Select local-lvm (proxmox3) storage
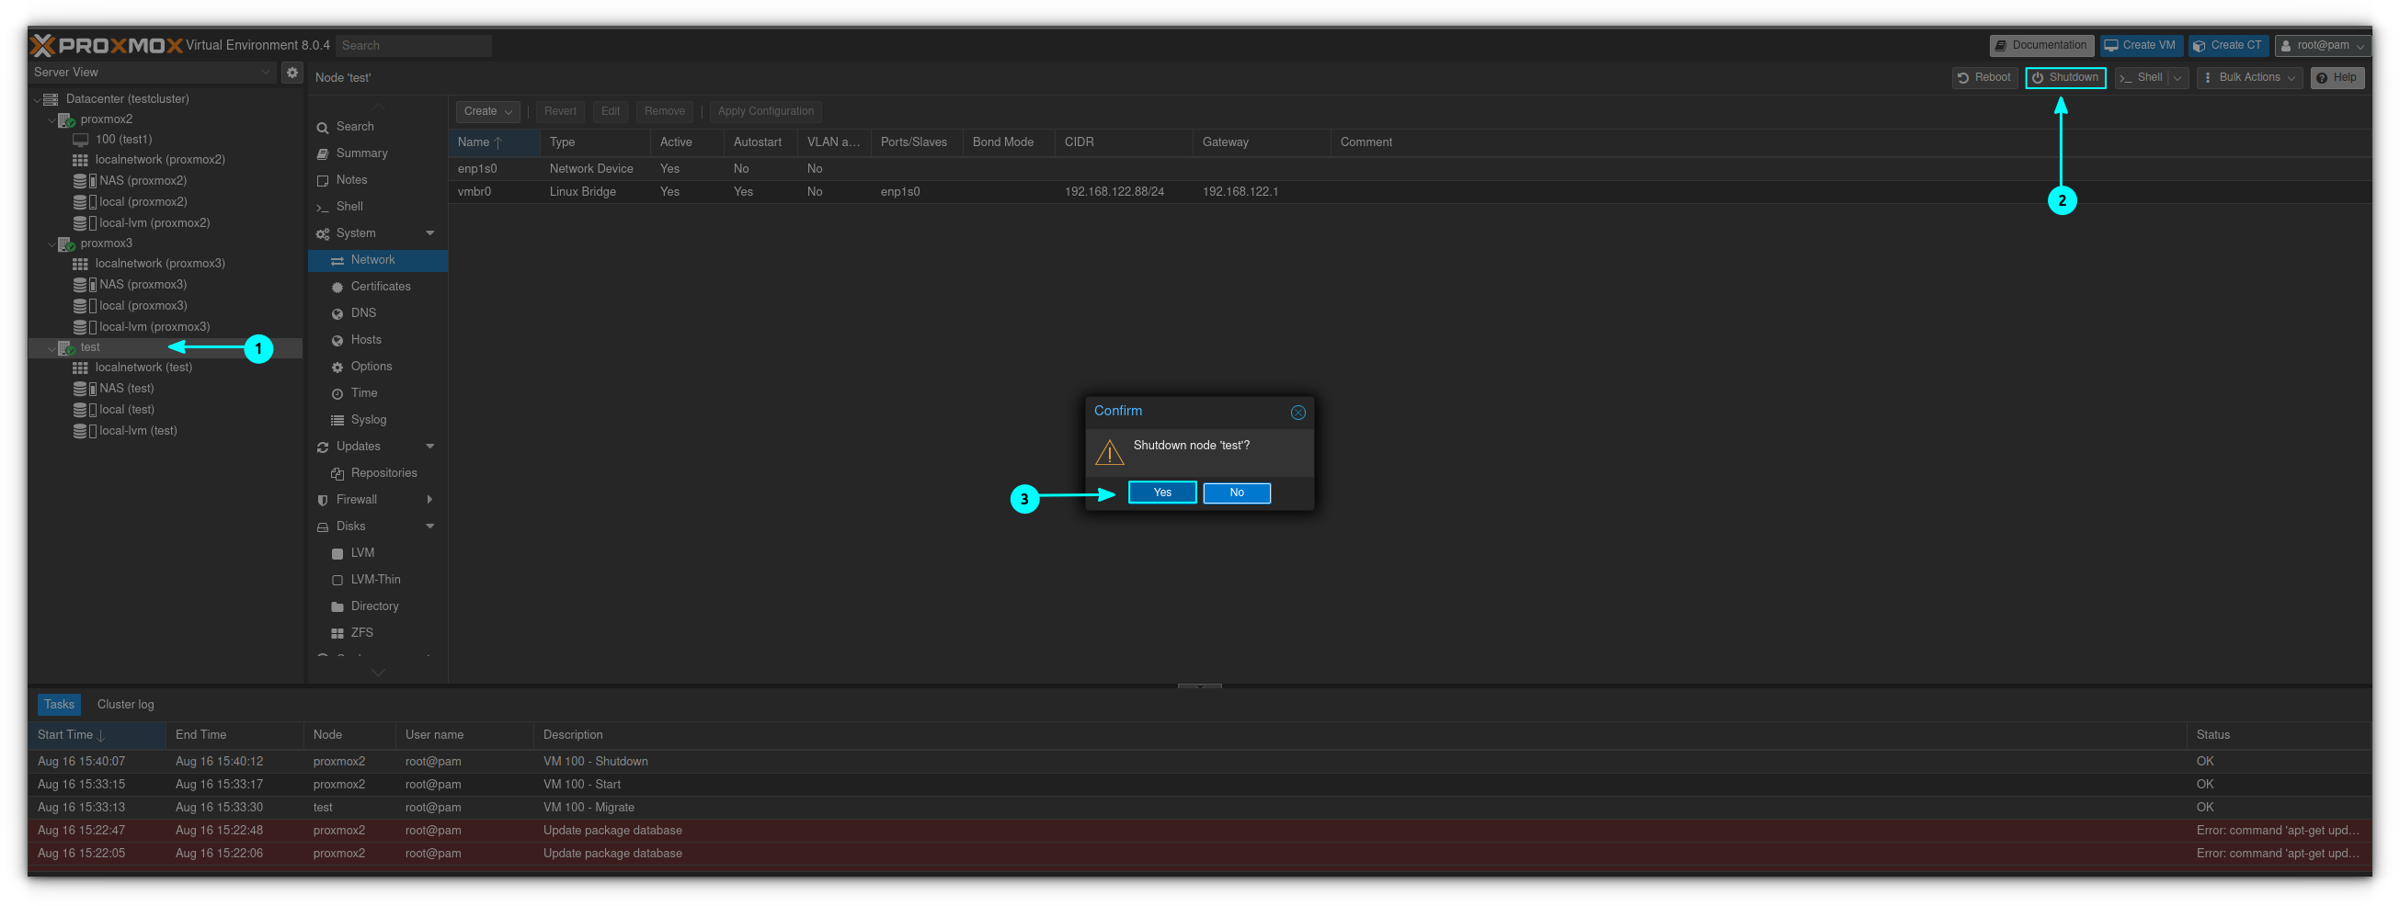The width and height of the screenshot is (2400, 906). [x=154, y=327]
